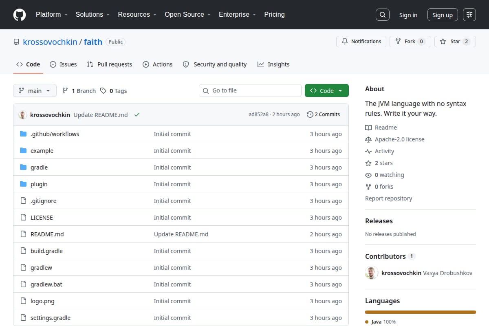Viewport: 489px width, 326px height.
Task: Open Readme link with book icon
Action: (x=381, y=128)
